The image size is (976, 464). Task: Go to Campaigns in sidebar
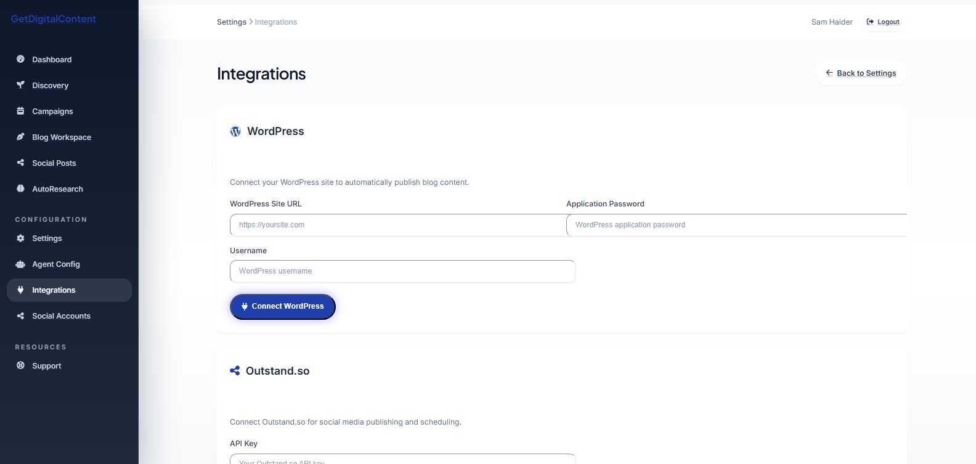pos(69,111)
